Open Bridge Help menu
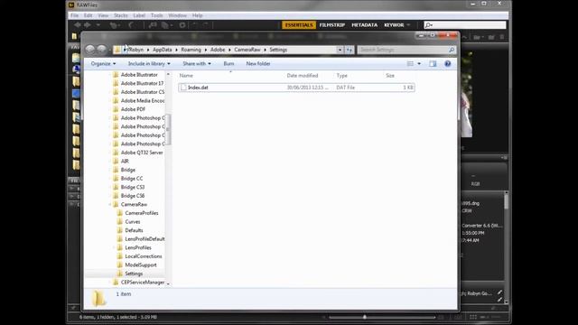Viewport: 578px width, 325px height. coord(197,15)
